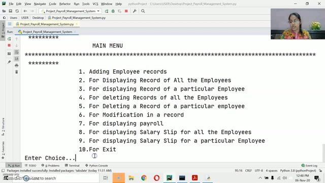Click the Rerun icon in Run panel

[x=9, y=39]
